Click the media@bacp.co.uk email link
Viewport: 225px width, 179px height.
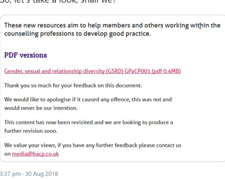pyautogui.click(x=35, y=154)
